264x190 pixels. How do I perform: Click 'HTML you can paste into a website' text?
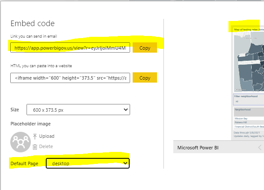pyautogui.click(x=41, y=66)
